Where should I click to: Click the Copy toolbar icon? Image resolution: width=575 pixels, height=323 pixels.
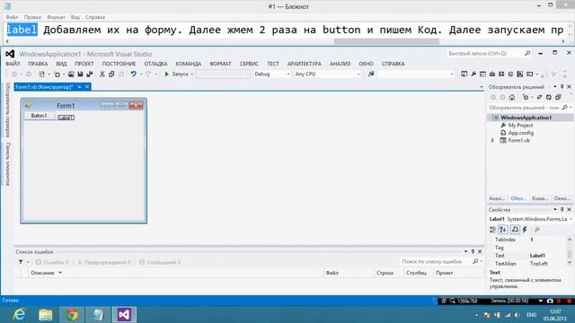tap(111, 74)
